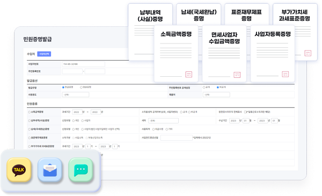Select 비공개 radio for 소득발생처 공개여부
Screen dimensions: 322x196
[x=189, y=112]
